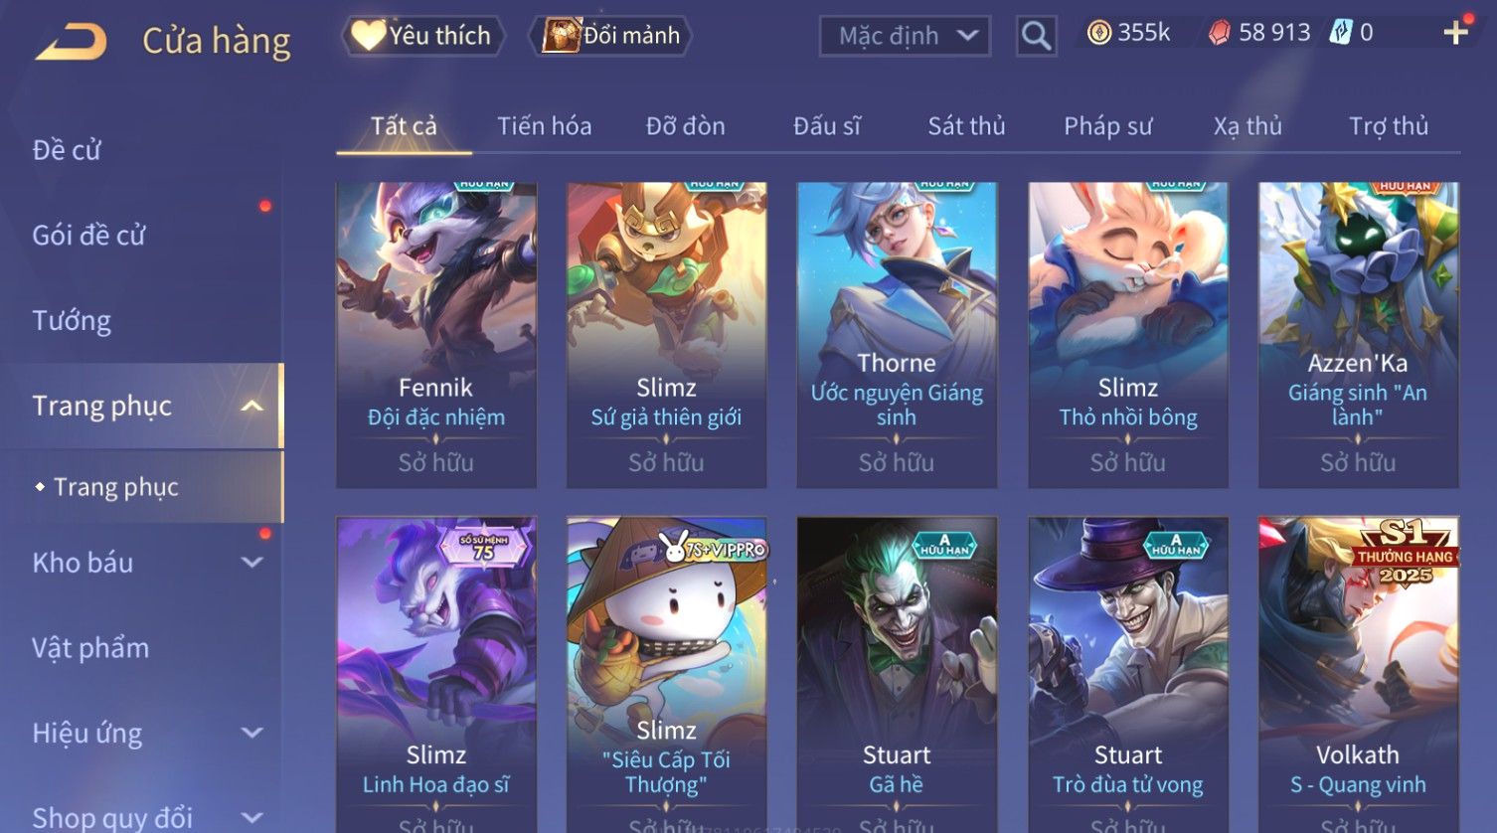The height and width of the screenshot is (833, 1497).
Task: Go to the Tướng sidebar menu
Action: pyautogui.click(x=72, y=321)
